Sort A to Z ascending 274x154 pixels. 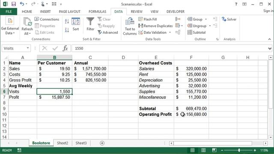pyautogui.click(x=67, y=21)
